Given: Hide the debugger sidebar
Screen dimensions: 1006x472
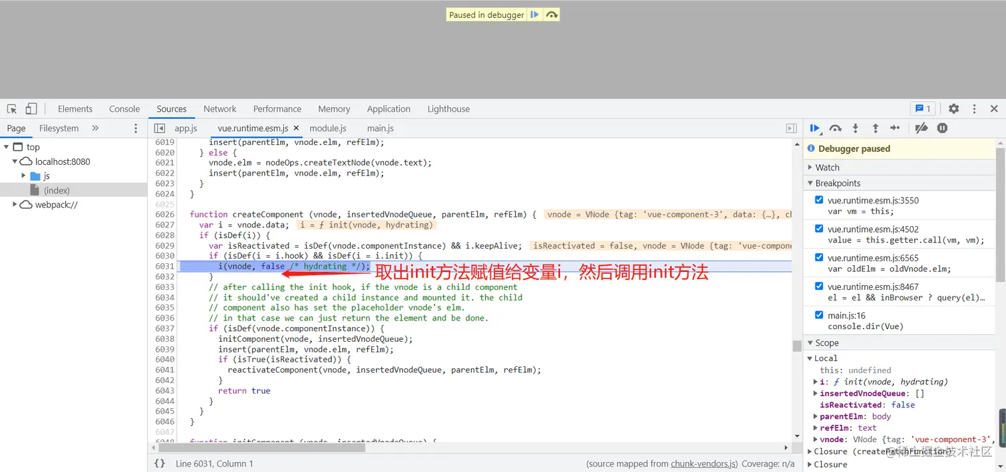Looking at the screenshot, I should click(791, 128).
